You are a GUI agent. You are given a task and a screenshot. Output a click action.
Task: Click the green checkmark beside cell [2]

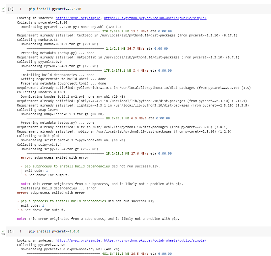pyautogui.click(x=3, y=231)
